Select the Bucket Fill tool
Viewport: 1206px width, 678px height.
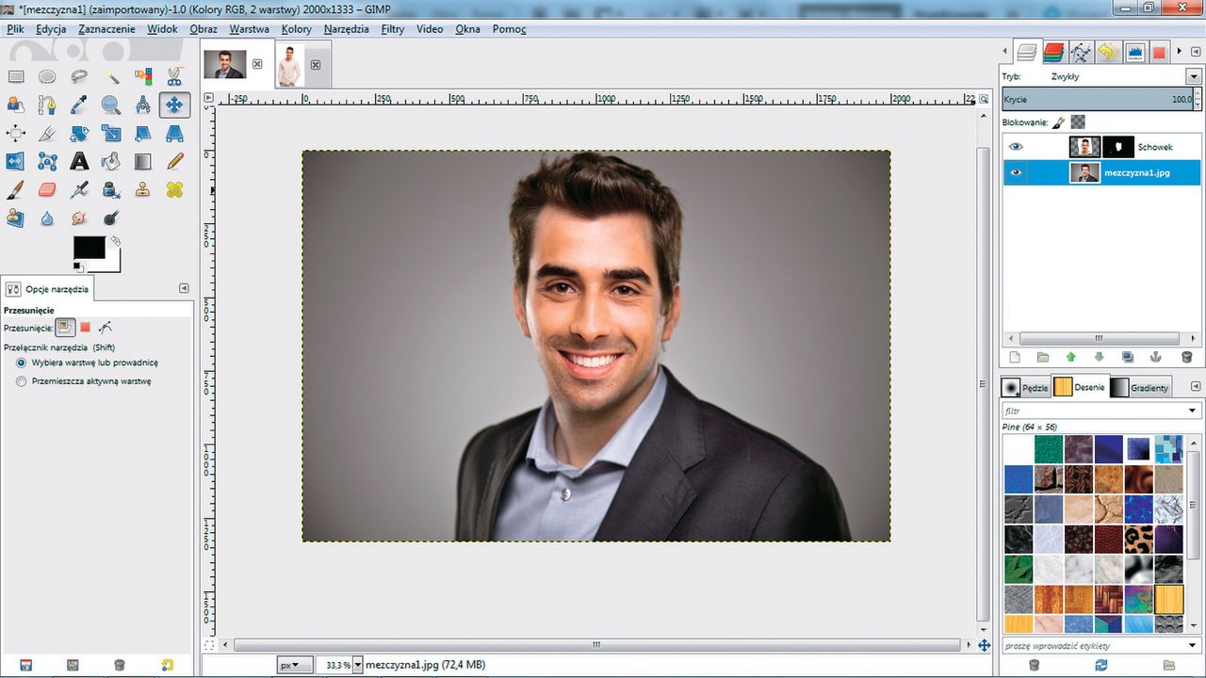pos(111,161)
